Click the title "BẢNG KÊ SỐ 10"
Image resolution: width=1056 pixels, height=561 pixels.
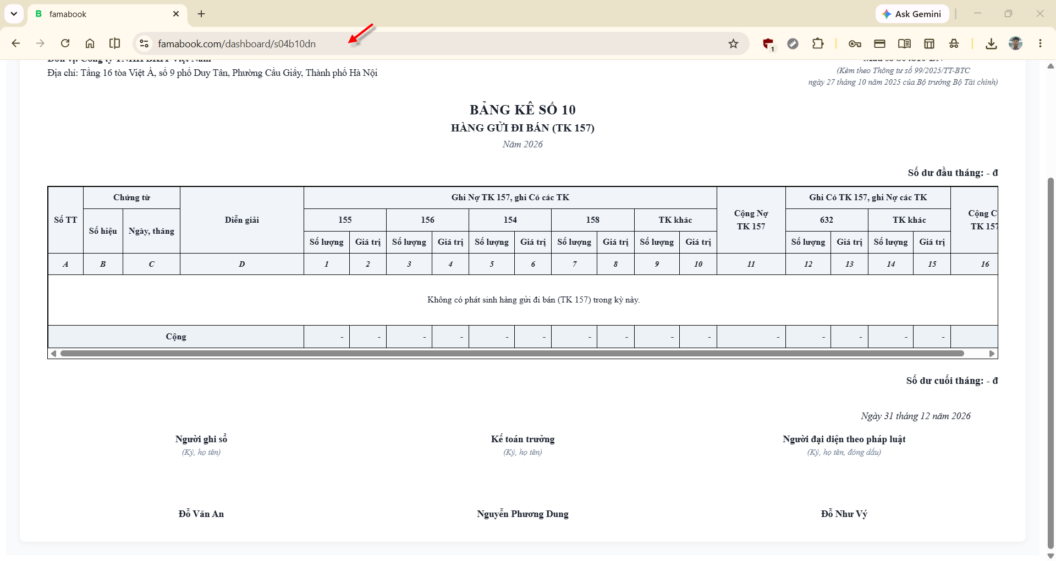click(x=522, y=109)
